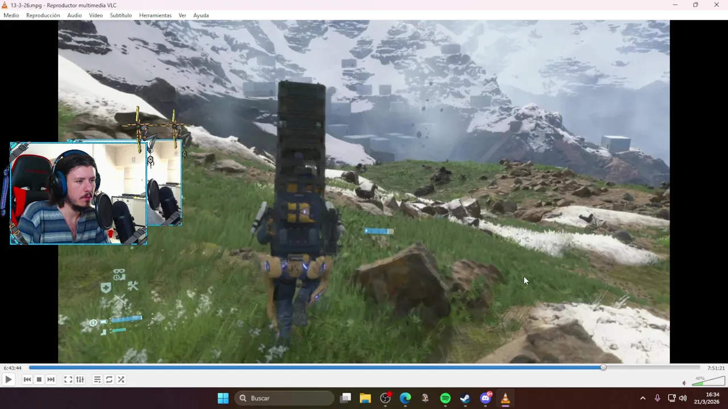Image resolution: width=728 pixels, height=409 pixels.
Task: Open the Vídeo menu
Action: point(96,15)
